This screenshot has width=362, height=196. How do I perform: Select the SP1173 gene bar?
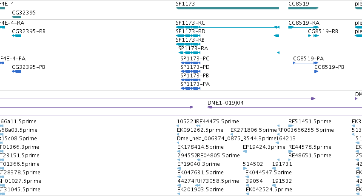coord(228,8)
